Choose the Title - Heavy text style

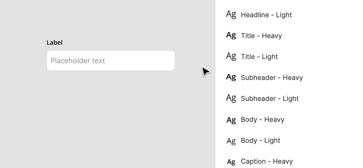click(261, 36)
